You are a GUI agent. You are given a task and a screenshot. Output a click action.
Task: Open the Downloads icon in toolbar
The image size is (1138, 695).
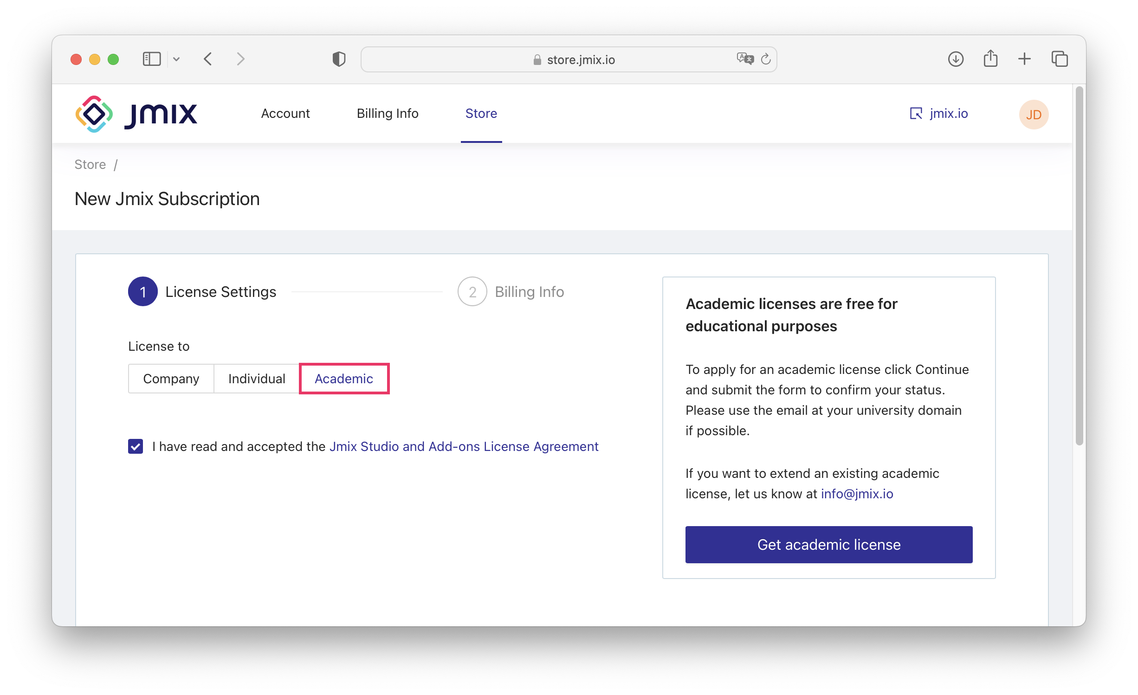click(x=956, y=59)
